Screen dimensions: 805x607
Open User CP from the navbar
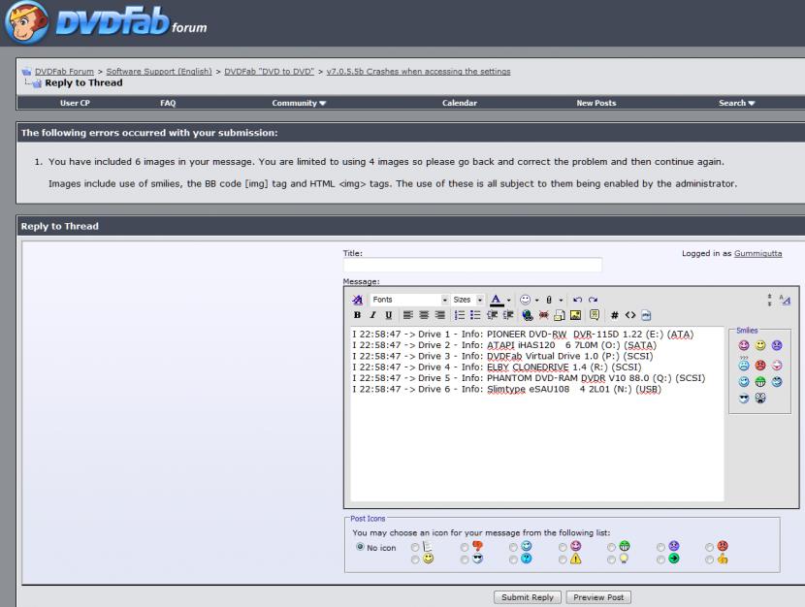[75, 103]
